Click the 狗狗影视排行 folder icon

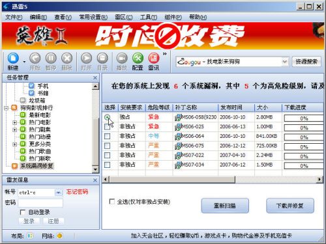click(14, 107)
